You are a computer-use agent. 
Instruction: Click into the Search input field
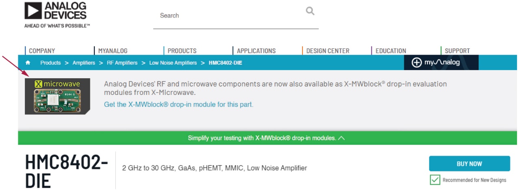tap(228, 15)
